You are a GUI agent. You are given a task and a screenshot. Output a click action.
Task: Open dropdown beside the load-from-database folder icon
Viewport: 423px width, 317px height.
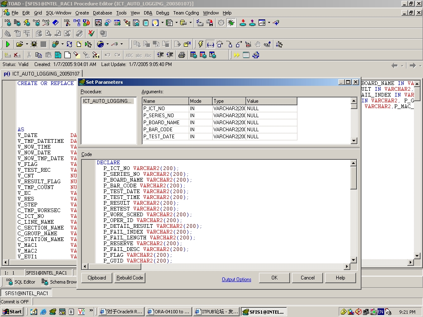point(62,44)
